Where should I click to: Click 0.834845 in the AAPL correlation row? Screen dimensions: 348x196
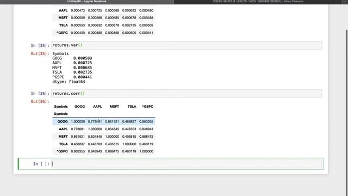click(x=112, y=129)
